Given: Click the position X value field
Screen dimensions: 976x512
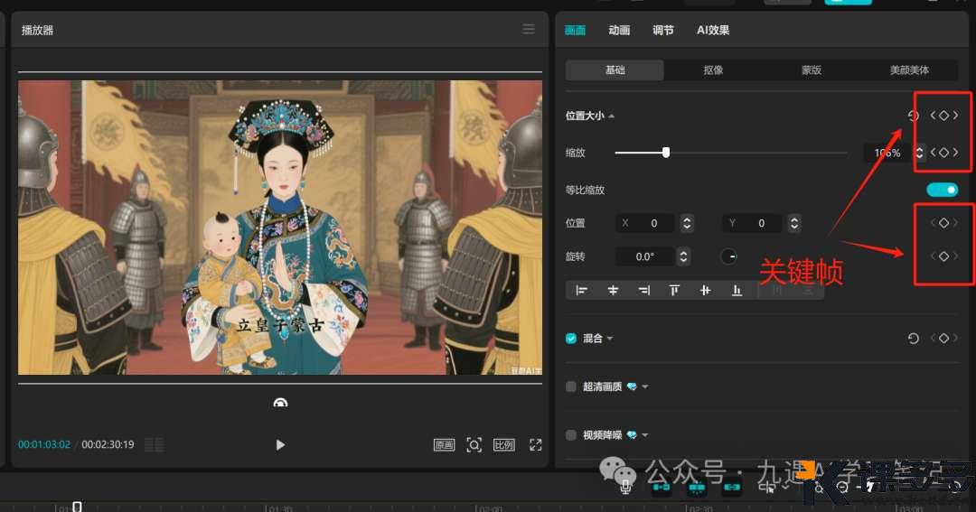Looking at the screenshot, I should (647, 223).
